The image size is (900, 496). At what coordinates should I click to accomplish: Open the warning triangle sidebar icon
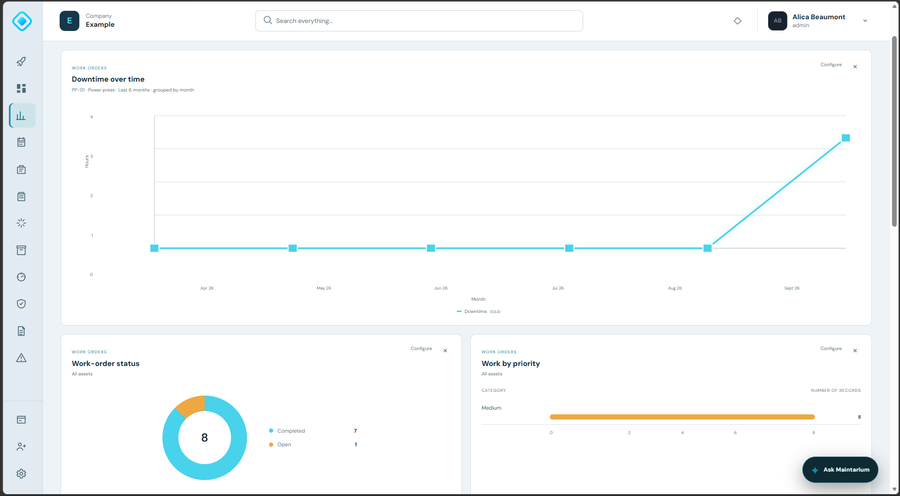21,358
